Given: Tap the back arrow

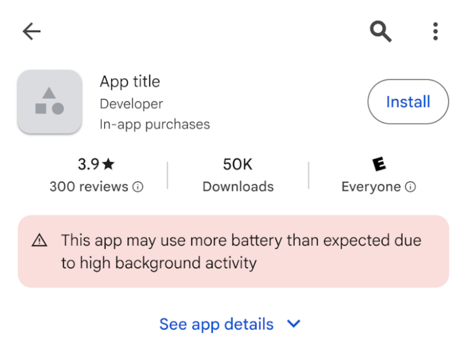Looking at the screenshot, I should pos(31,31).
